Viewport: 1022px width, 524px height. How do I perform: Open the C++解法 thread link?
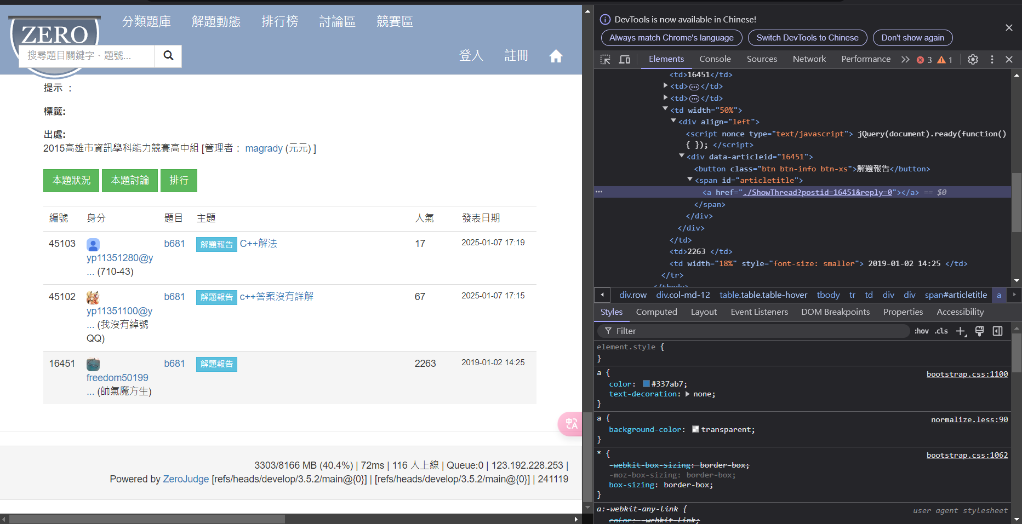pos(258,244)
